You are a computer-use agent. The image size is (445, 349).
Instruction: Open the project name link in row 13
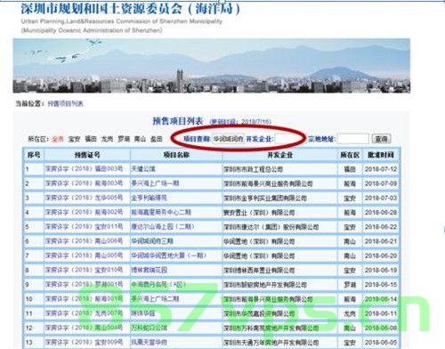click(150, 342)
